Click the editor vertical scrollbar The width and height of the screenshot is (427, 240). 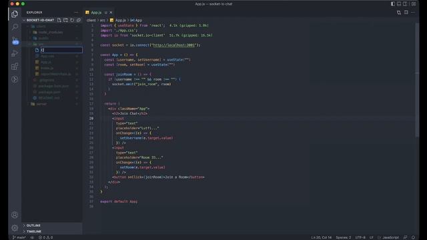[x=417, y=80]
